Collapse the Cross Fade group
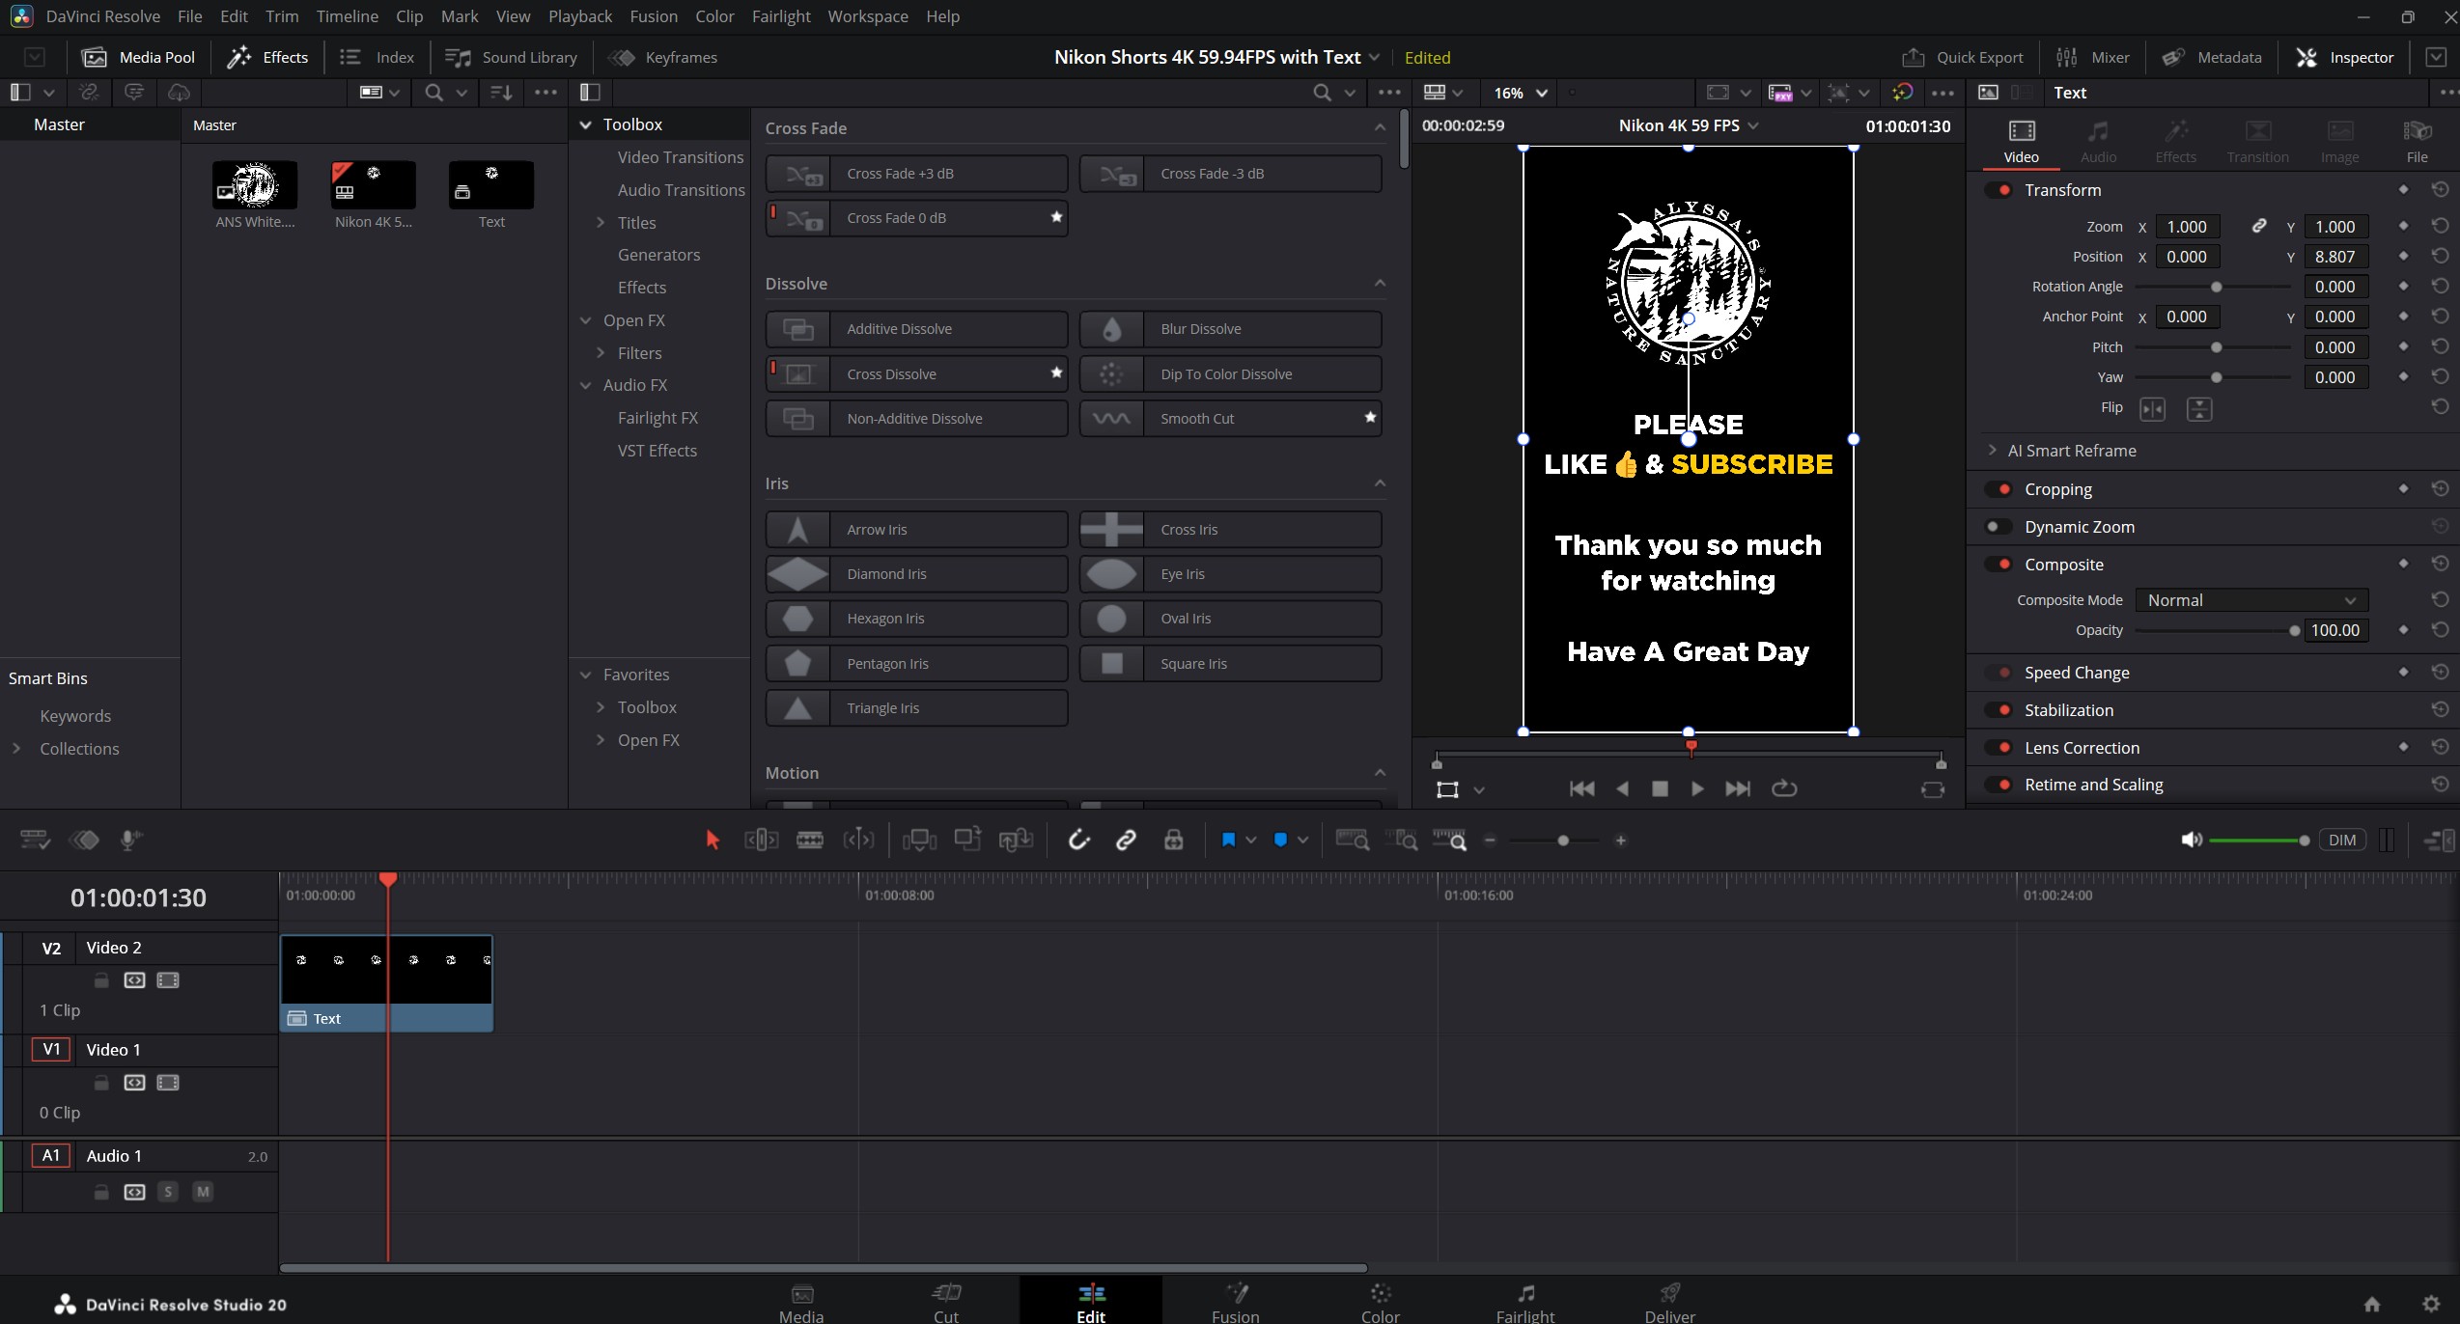This screenshot has width=2460, height=1324. click(x=1380, y=127)
